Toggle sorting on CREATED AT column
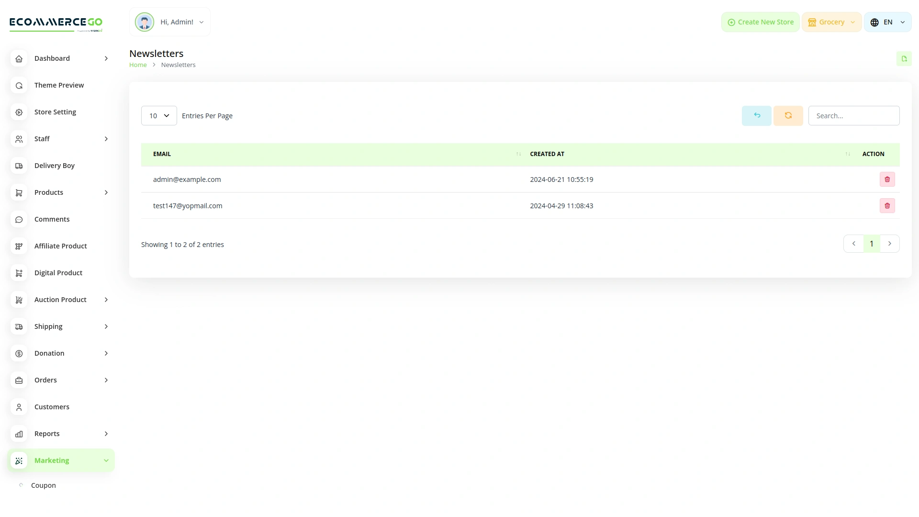Screen dimensions: 919x517 pos(848,154)
